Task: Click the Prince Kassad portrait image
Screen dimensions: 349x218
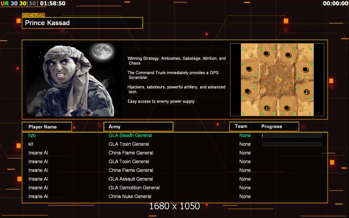Action: pos(74,80)
